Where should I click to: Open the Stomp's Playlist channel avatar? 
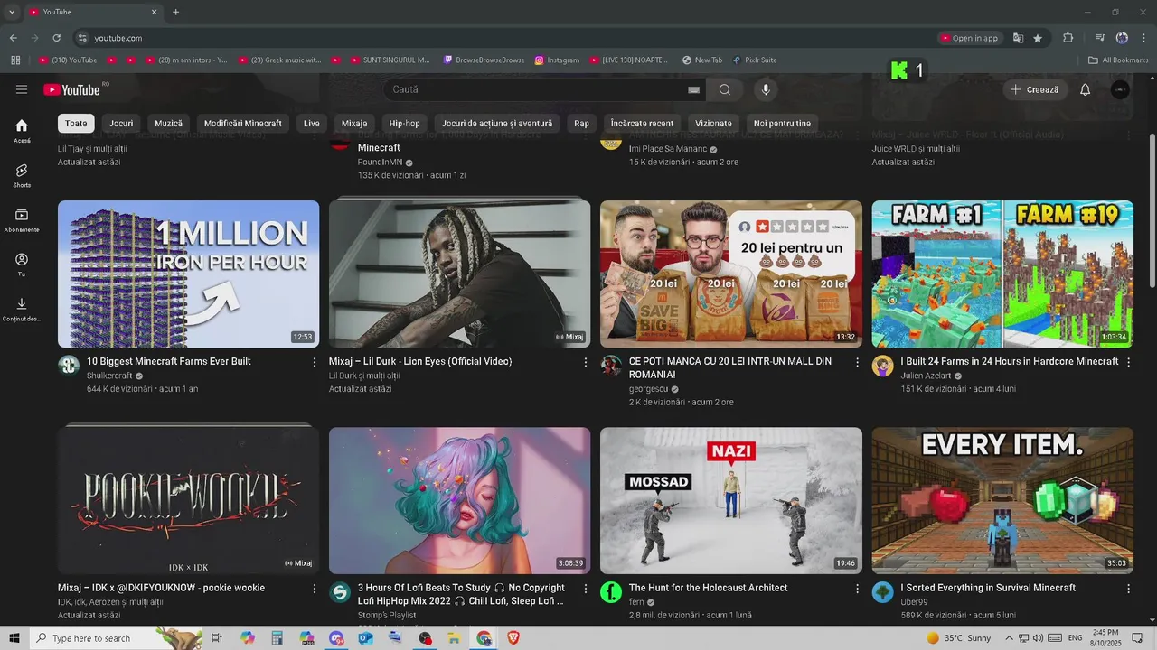tap(340, 591)
